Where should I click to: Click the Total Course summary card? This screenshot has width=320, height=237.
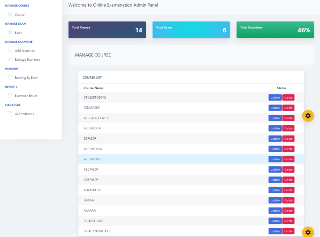[107, 30]
